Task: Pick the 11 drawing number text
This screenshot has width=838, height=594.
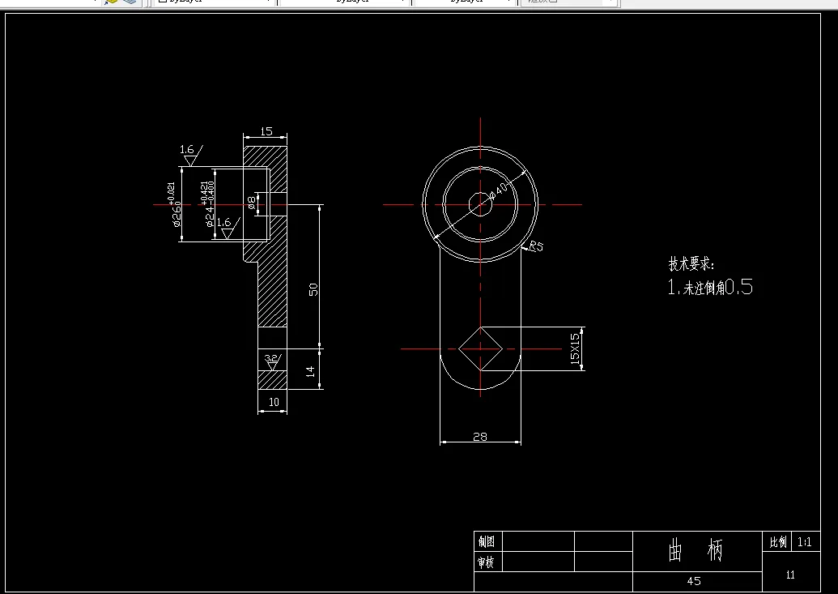Action: 790,575
